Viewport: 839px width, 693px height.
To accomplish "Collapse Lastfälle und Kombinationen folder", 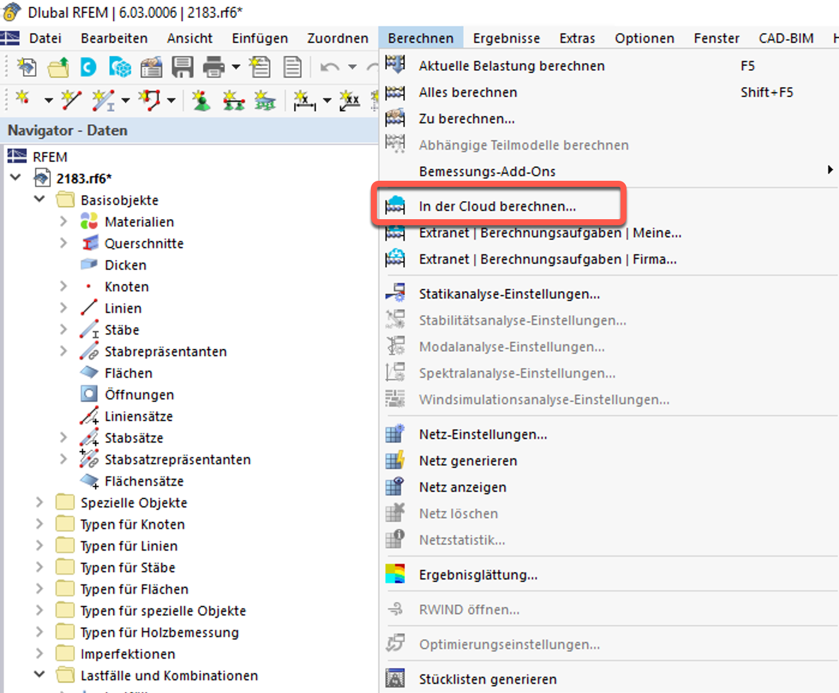I will coord(40,675).
